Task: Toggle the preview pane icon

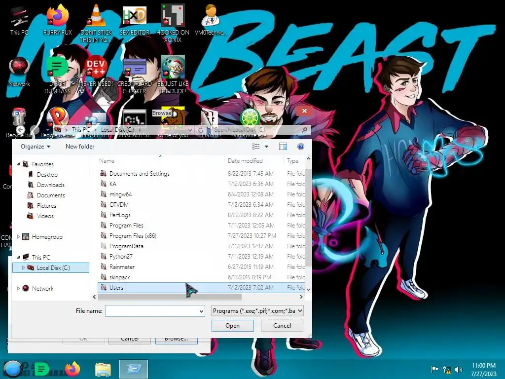Action: click(x=283, y=147)
